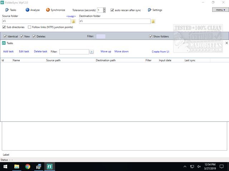
Task: Click the Tolerance seconds value field
Action: point(100,10)
